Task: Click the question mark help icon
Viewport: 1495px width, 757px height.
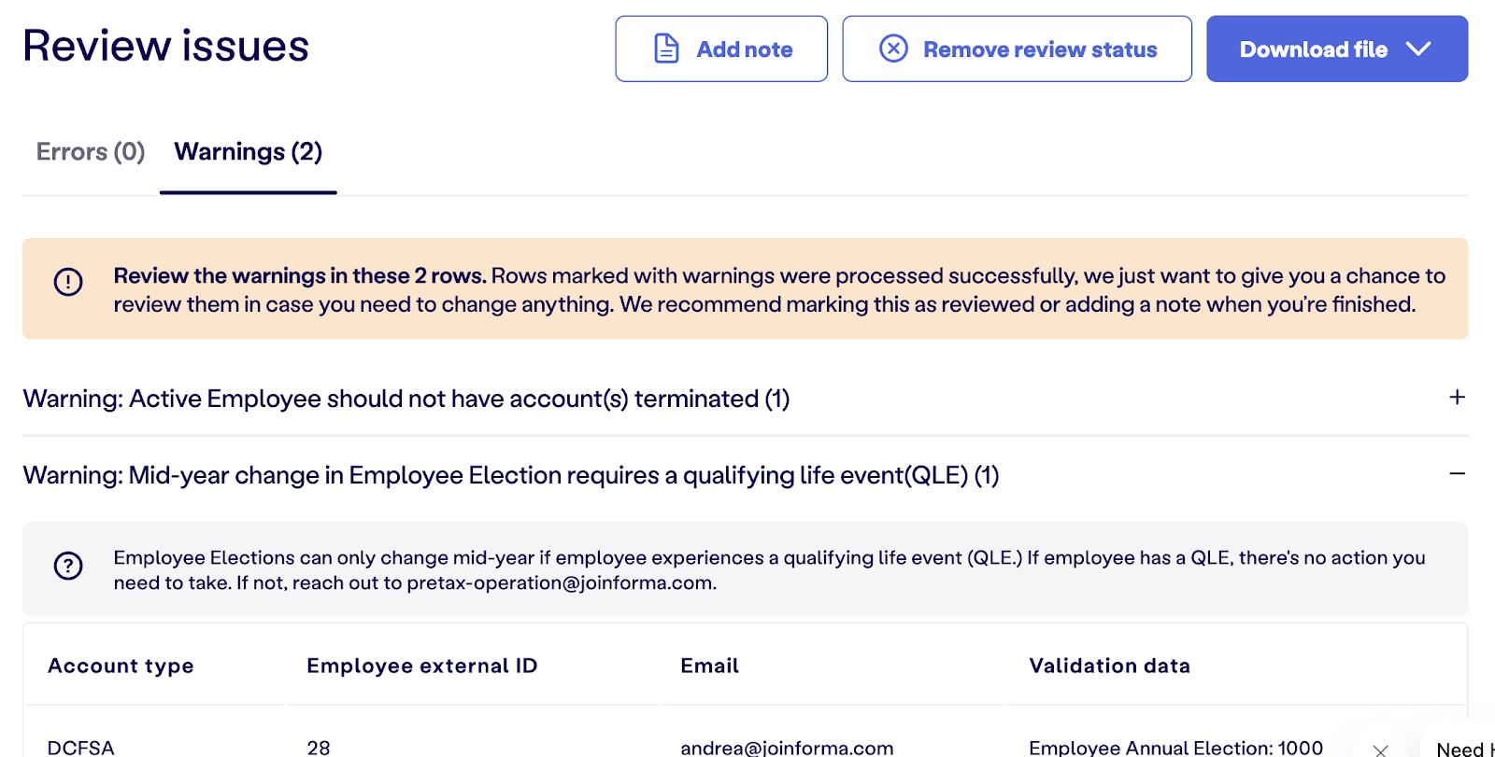Action: 68,566
